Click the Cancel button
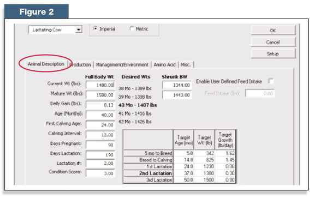Image resolution: width=314 pixels, height=198 pixels. pyautogui.click(x=273, y=42)
